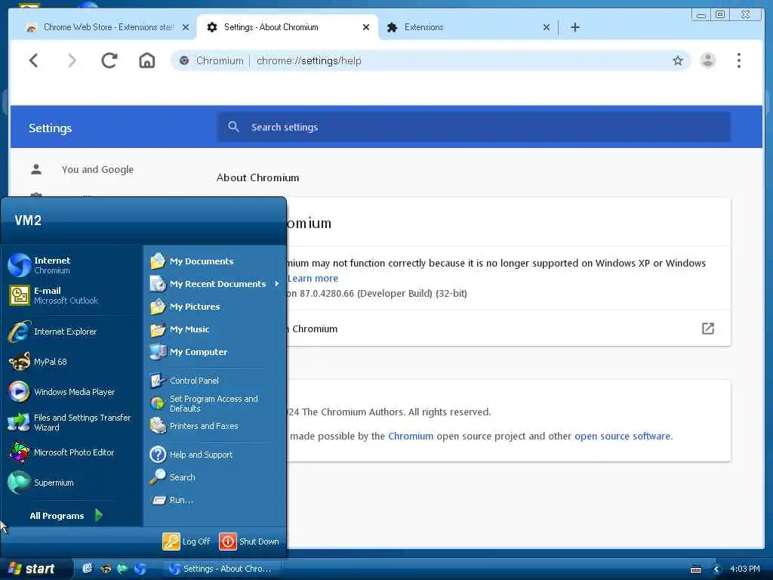Viewport: 773px width, 580px height.
Task: Open Search from Start menu
Action: tap(215, 477)
